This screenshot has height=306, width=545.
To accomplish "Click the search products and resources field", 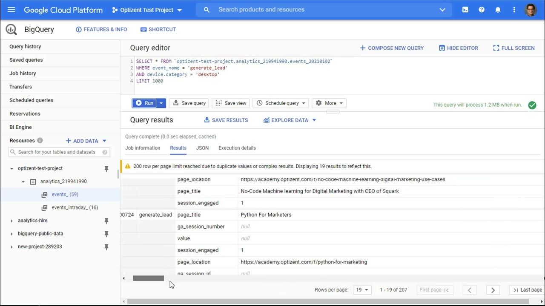I will [324, 9].
